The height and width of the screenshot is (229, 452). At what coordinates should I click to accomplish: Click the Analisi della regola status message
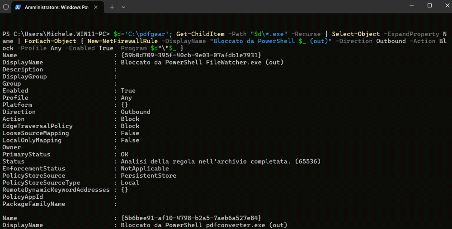pos(221,161)
